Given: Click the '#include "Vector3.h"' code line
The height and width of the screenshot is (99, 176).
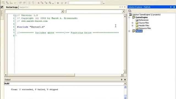Looking at the screenshot, I should 31,27.
